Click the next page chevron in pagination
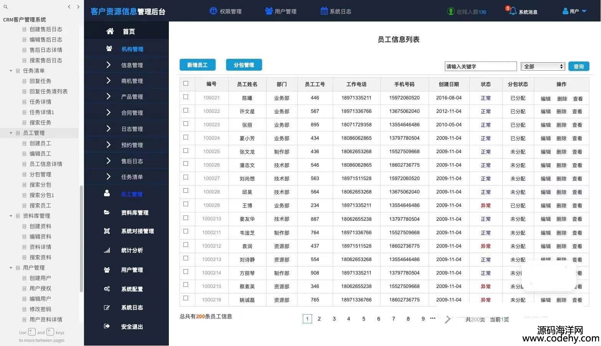This screenshot has height=346, width=601. pyautogui.click(x=447, y=319)
